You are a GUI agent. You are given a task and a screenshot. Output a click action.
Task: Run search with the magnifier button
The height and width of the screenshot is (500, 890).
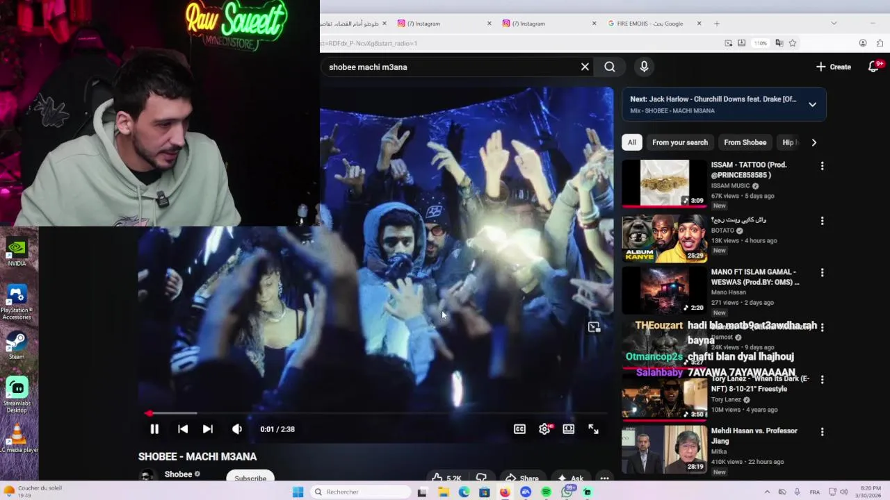(x=610, y=67)
